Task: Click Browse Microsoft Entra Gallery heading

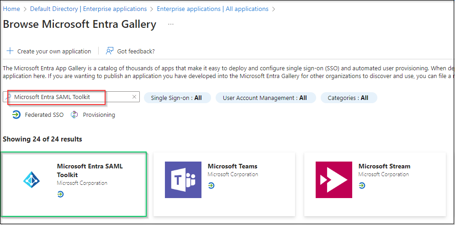Action: tap(79, 24)
